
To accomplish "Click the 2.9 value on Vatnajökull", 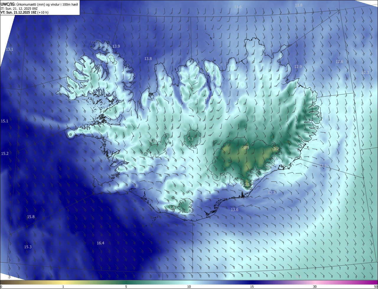I will pos(246,147).
